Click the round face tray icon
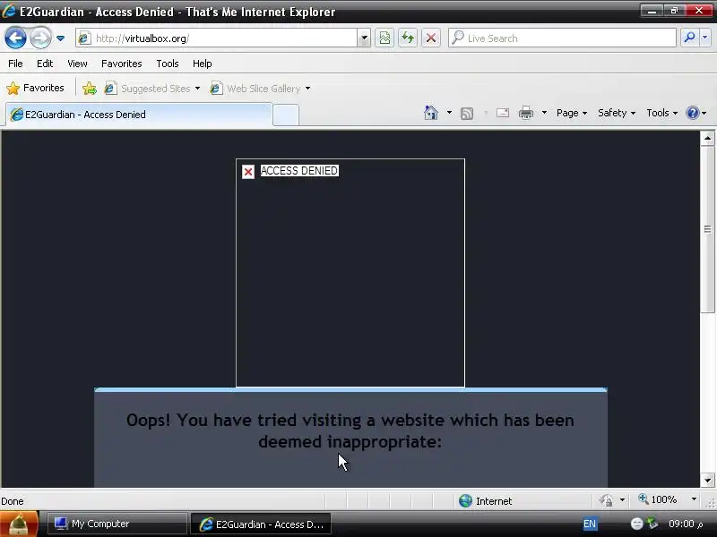 636,524
